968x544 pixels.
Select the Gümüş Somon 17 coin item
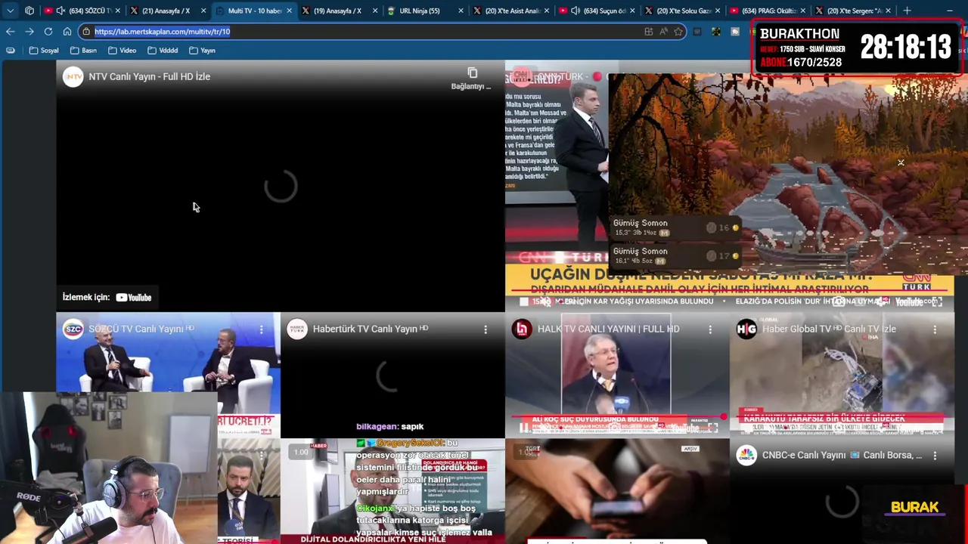[676, 255]
